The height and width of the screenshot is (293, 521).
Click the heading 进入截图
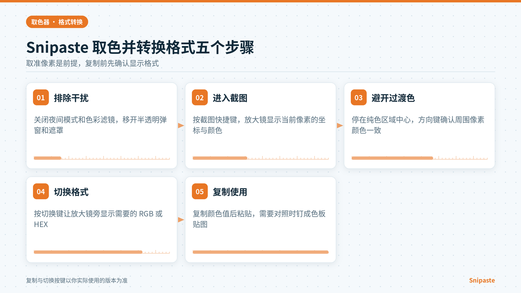pos(230,98)
